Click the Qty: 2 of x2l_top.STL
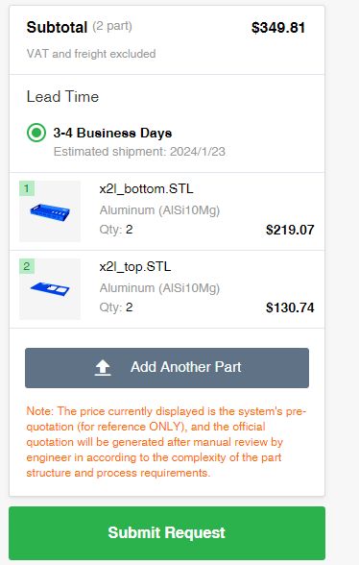 (x=116, y=307)
